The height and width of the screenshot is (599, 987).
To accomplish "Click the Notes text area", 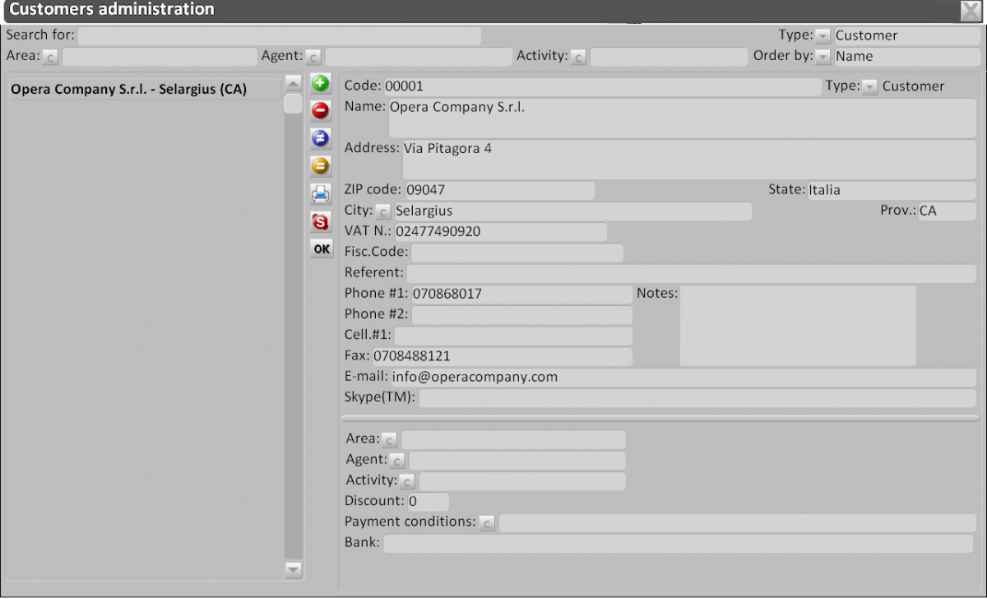I will (x=798, y=326).
